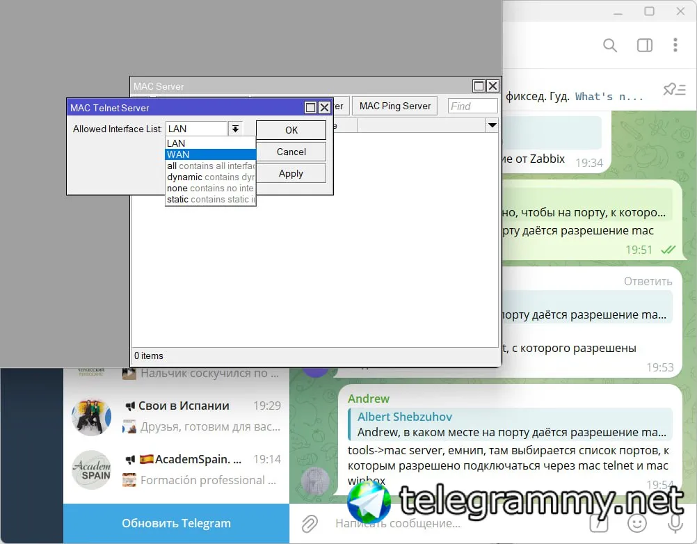697x544 pixels.
Task: Click the message input field
Action: click(x=458, y=524)
